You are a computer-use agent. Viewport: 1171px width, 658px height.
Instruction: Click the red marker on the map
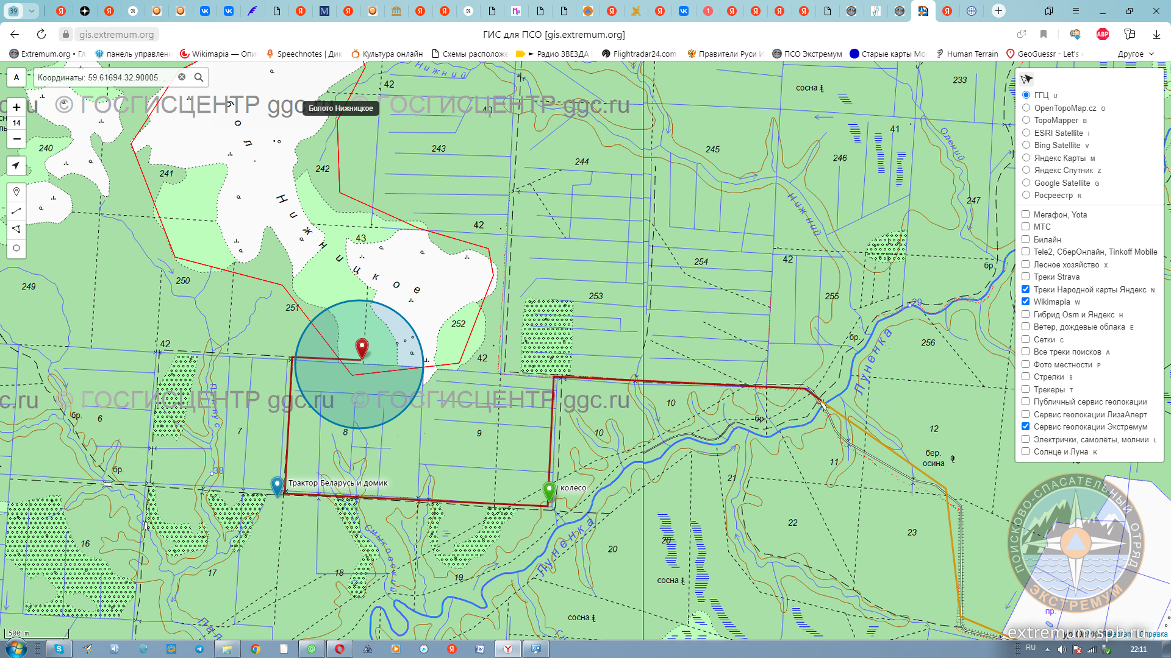click(362, 347)
